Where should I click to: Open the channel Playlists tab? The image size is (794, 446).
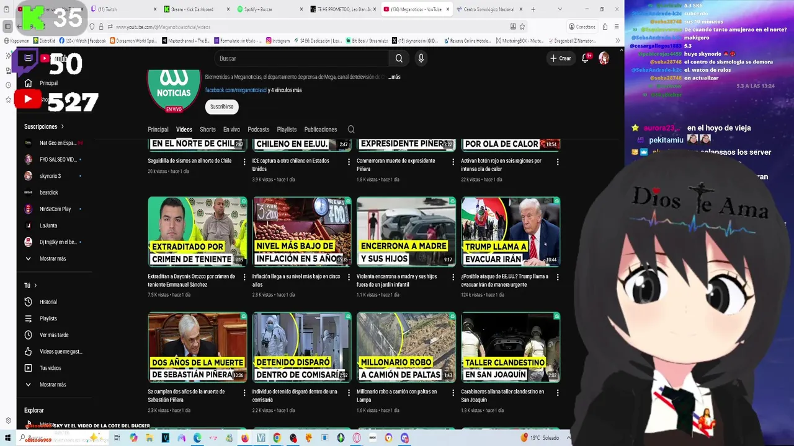click(x=287, y=129)
